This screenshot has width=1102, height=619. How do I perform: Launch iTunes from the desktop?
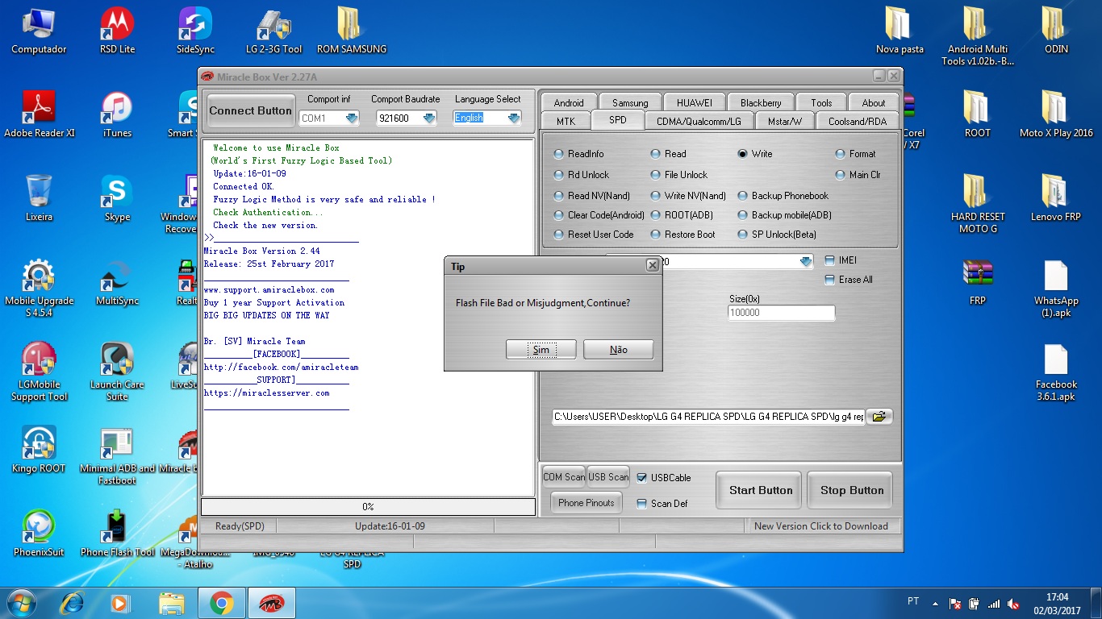click(x=117, y=114)
